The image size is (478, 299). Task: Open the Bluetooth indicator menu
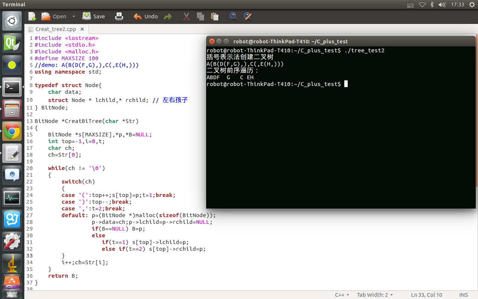[x=432, y=4]
